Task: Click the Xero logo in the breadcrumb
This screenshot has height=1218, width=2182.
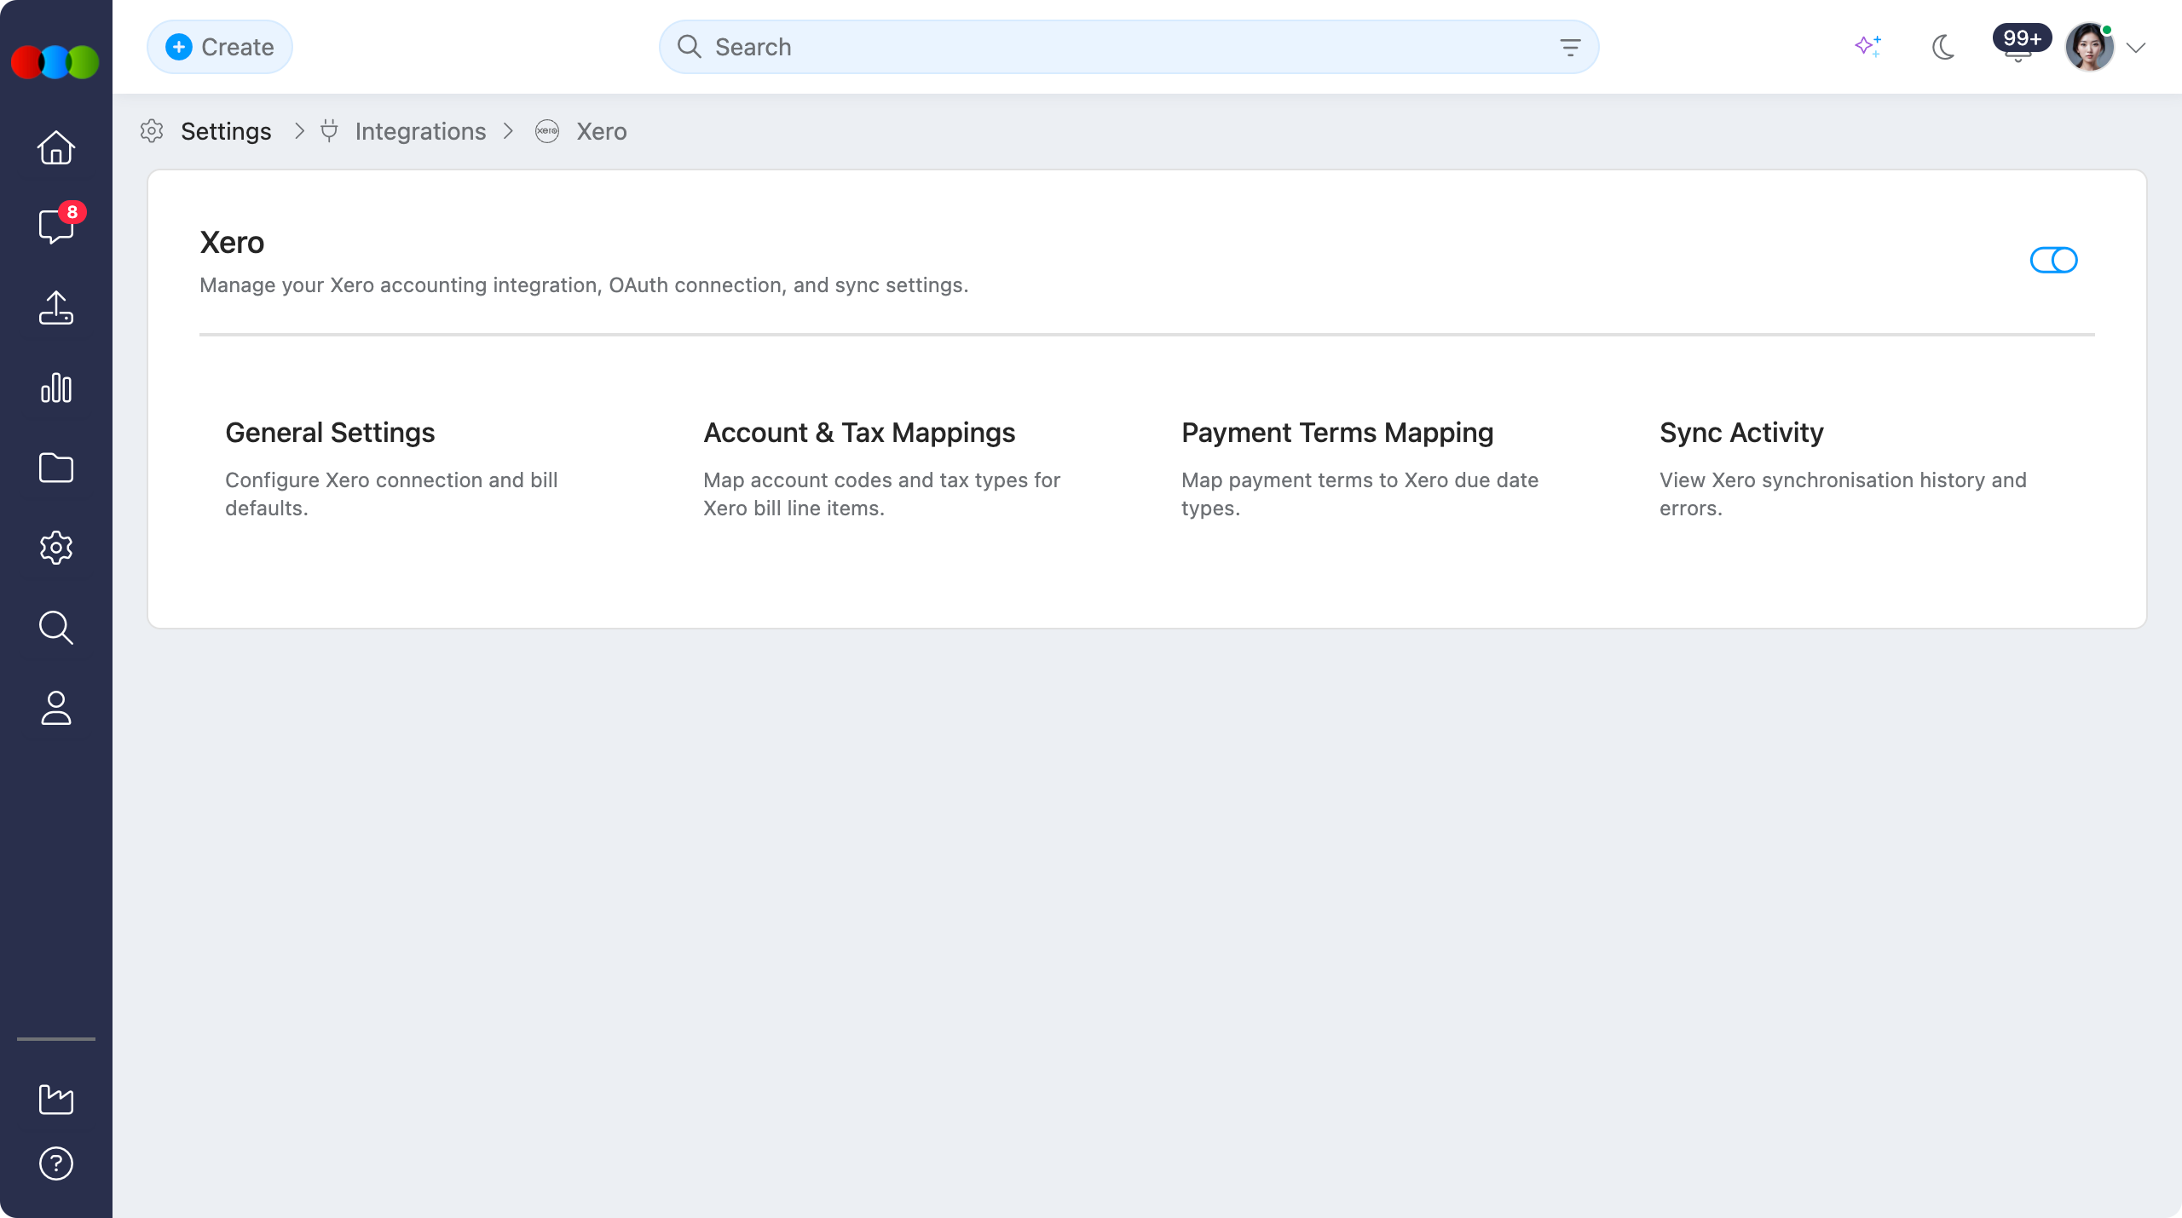Action: [x=547, y=131]
